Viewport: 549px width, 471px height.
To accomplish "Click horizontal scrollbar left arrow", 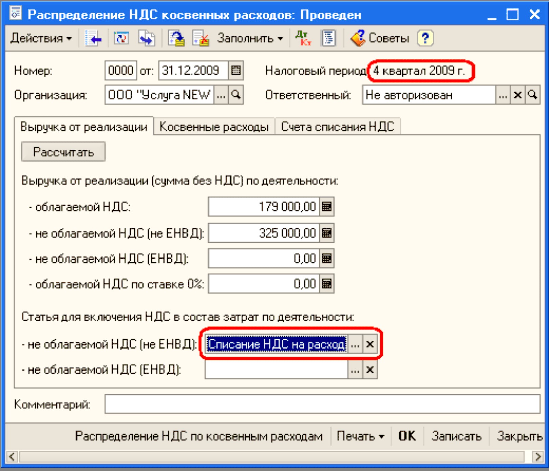I will coord(12,456).
